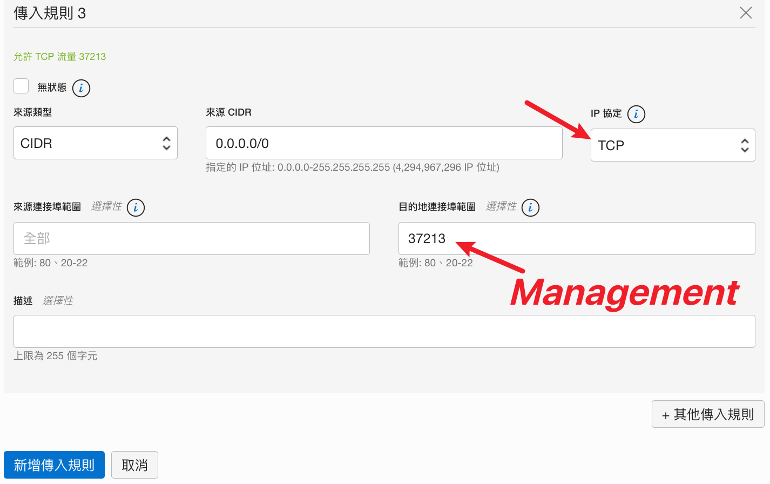
Task: Show info for 無狀態 option
Action: point(81,88)
